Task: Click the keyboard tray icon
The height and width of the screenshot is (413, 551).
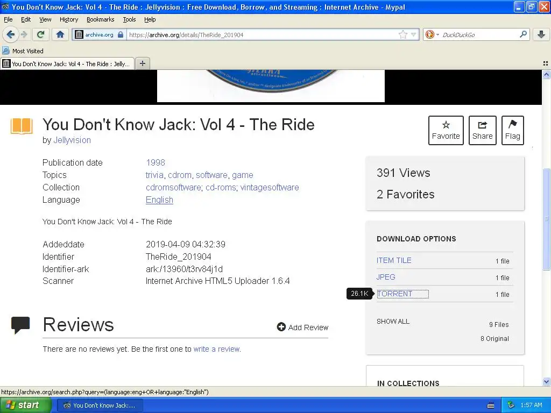Action: click(491, 405)
